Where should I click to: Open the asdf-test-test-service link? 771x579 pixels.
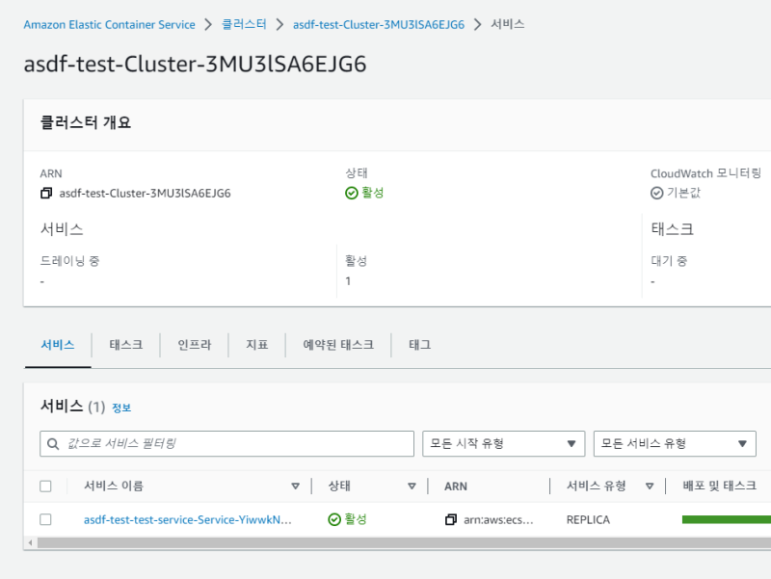(x=187, y=519)
